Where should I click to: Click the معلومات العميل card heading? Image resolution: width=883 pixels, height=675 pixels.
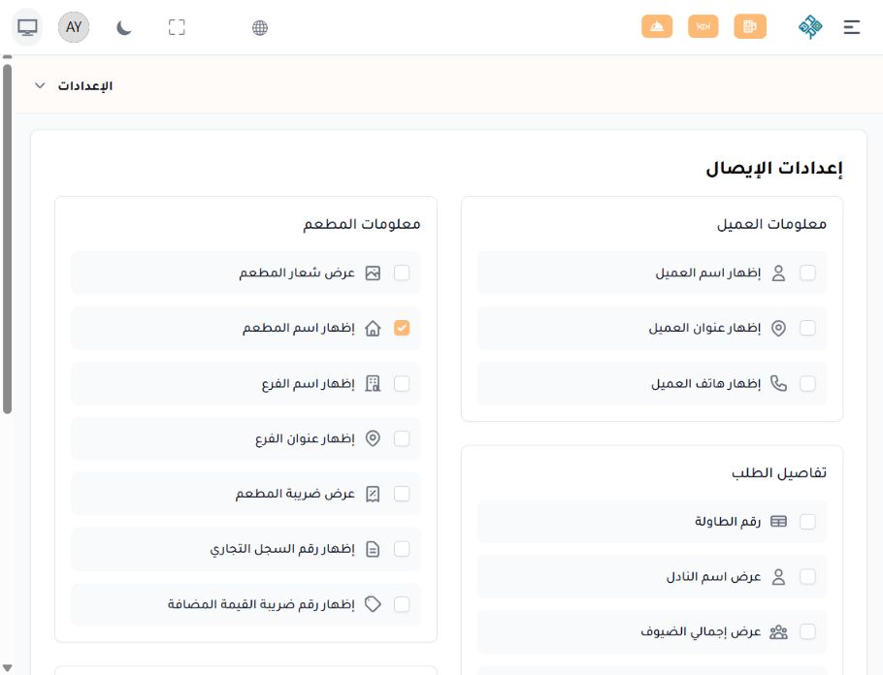(x=771, y=224)
